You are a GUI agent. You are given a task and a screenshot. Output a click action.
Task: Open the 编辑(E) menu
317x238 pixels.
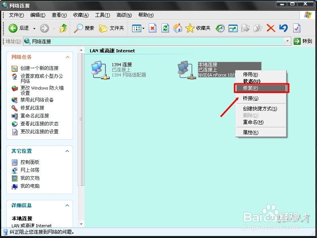[x=38, y=15]
